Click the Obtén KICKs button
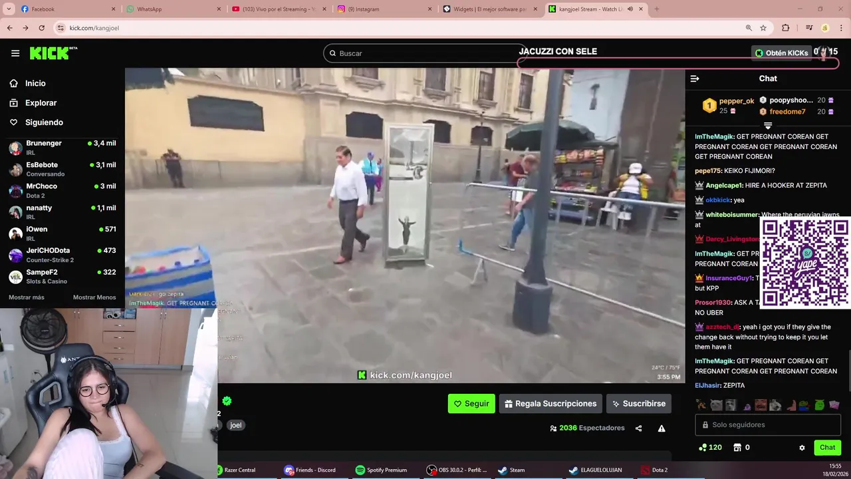Screen dimensions: 851x479 (x=781, y=53)
